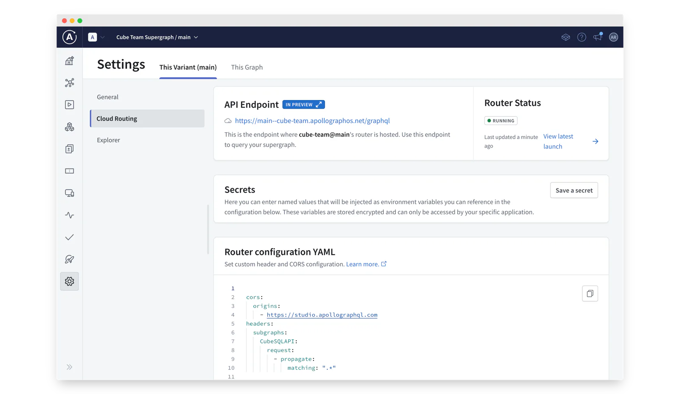Click the 'origins:' line in YAML
Screen dimensions: 680x394
(266, 306)
